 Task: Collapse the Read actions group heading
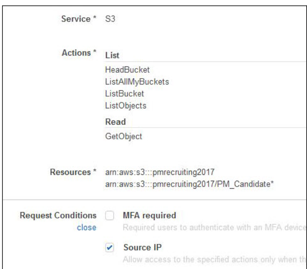coord(116,122)
